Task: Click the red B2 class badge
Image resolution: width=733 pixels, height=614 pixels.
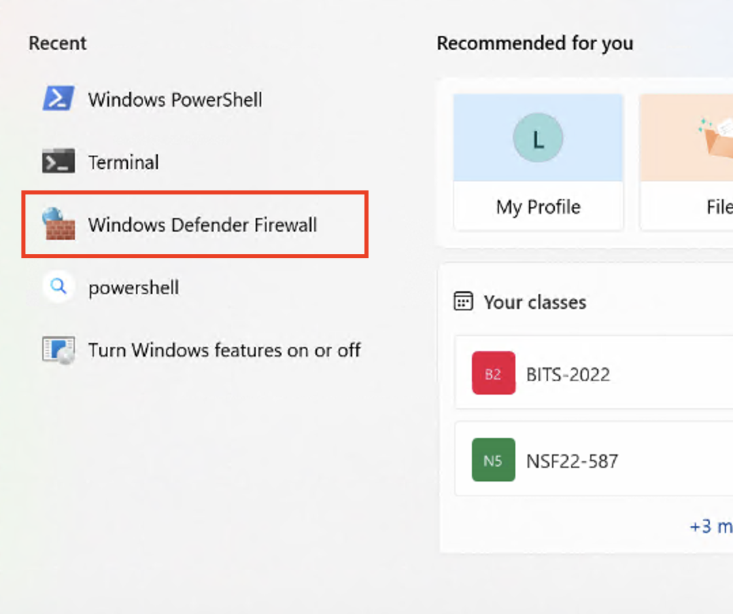Action: tap(493, 374)
